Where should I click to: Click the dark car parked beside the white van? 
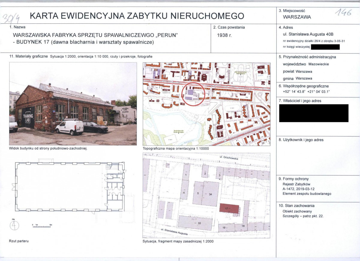pos(95,127)
